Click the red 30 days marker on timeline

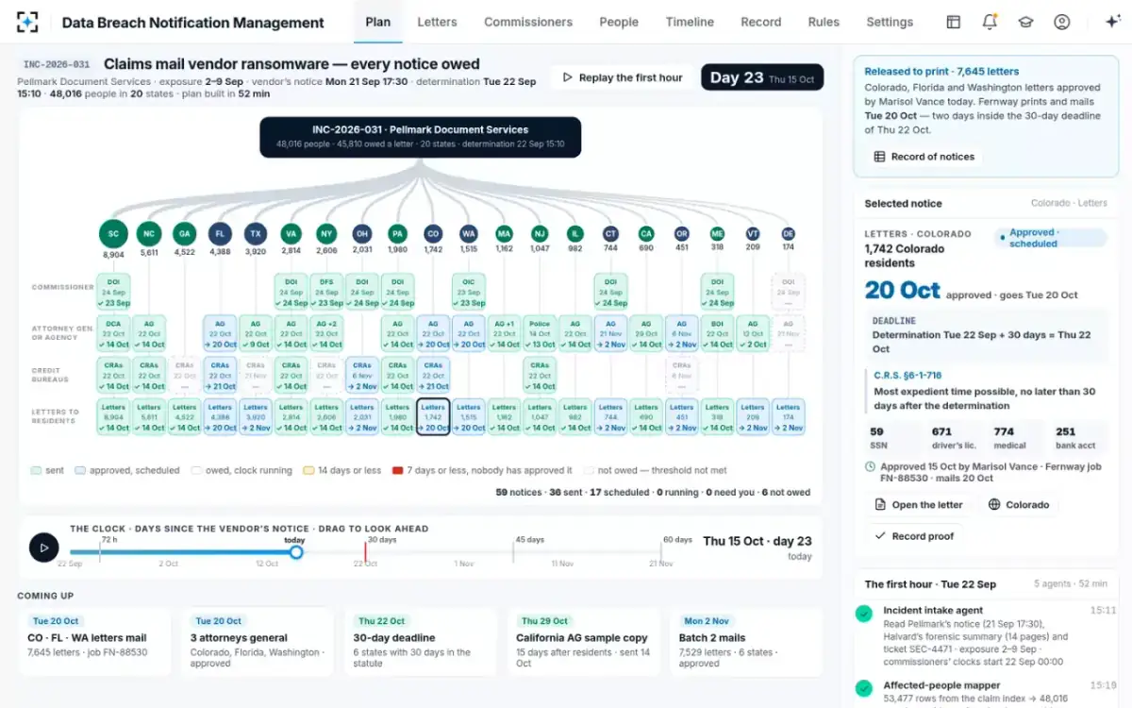tap(366, 550)
